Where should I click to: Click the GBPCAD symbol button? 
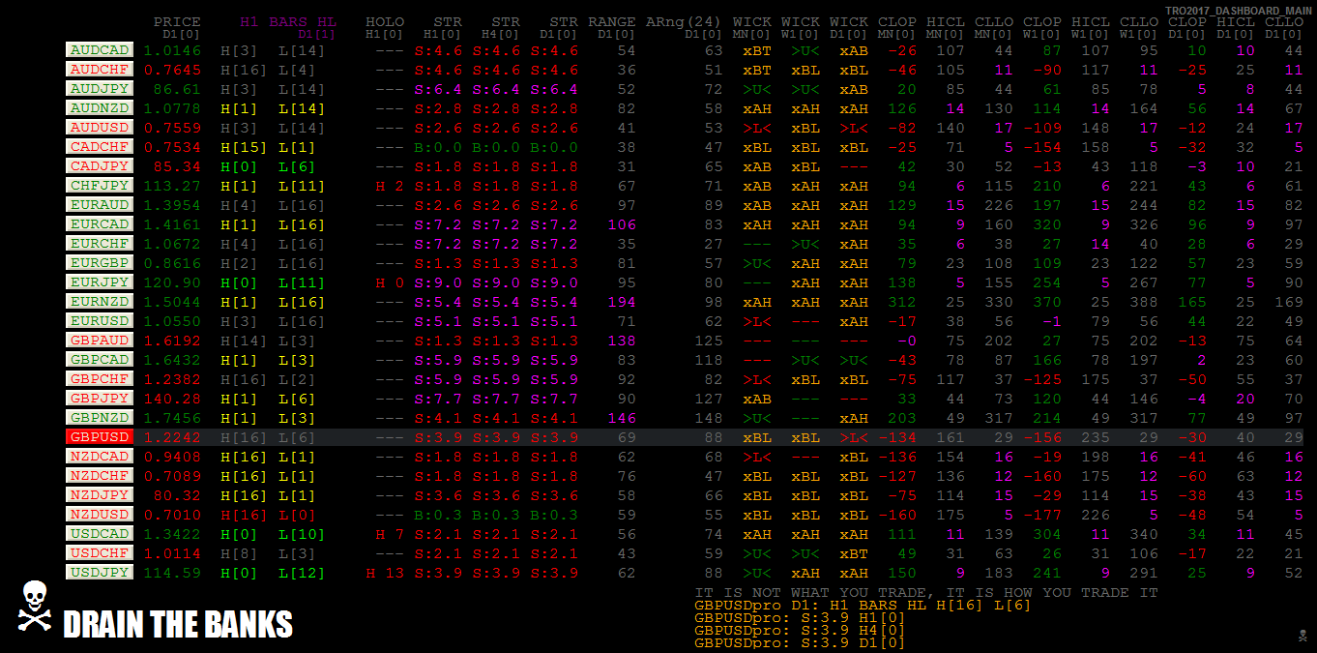click(99, 360)
